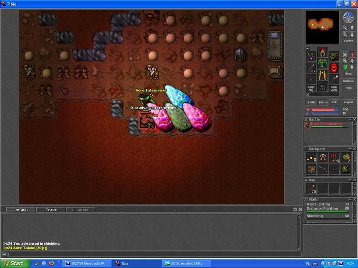Select the coiled rope in Backpack
This screenshot has height=268, width=358.
click(x=311, y=169)
